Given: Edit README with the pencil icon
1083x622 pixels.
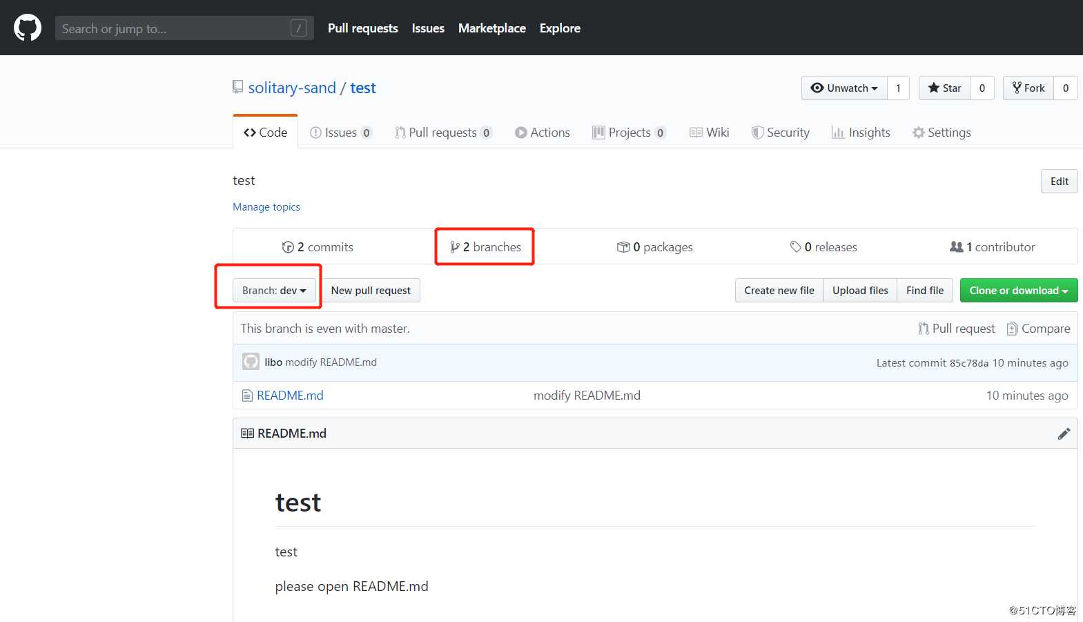Looking at the screenshot, I should [x=1064, y=434].
